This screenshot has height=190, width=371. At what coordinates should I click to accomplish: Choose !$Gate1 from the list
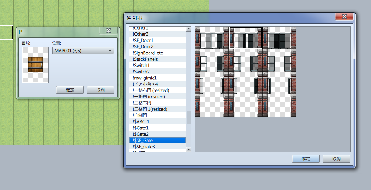coord(158,128)
